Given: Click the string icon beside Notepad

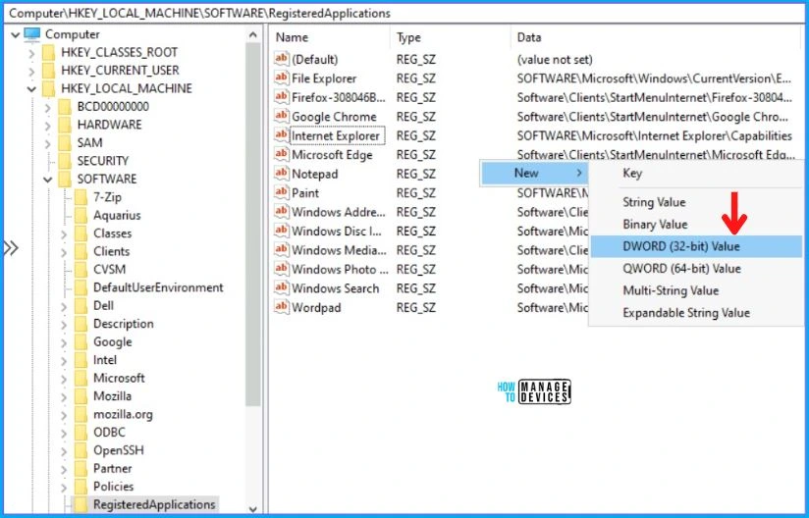Looking at the screenshot, I should point(281,174).
